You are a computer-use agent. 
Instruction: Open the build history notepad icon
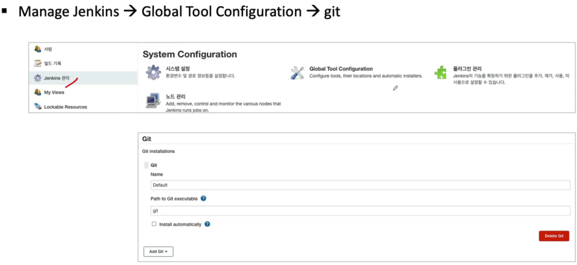pyautogui.click(x=37, y=63)
